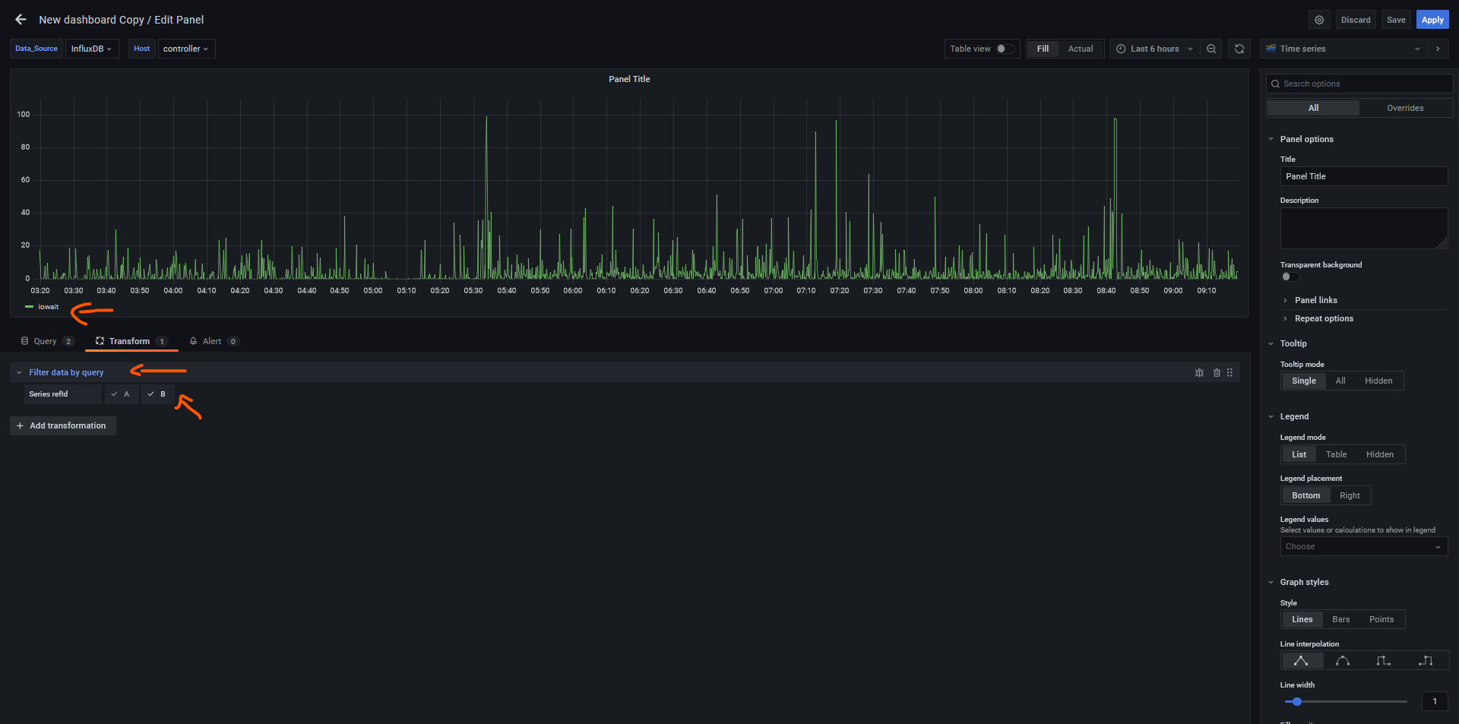Open the Overrides tab
Viewport: 1459px width, 724px height.
1404,108
